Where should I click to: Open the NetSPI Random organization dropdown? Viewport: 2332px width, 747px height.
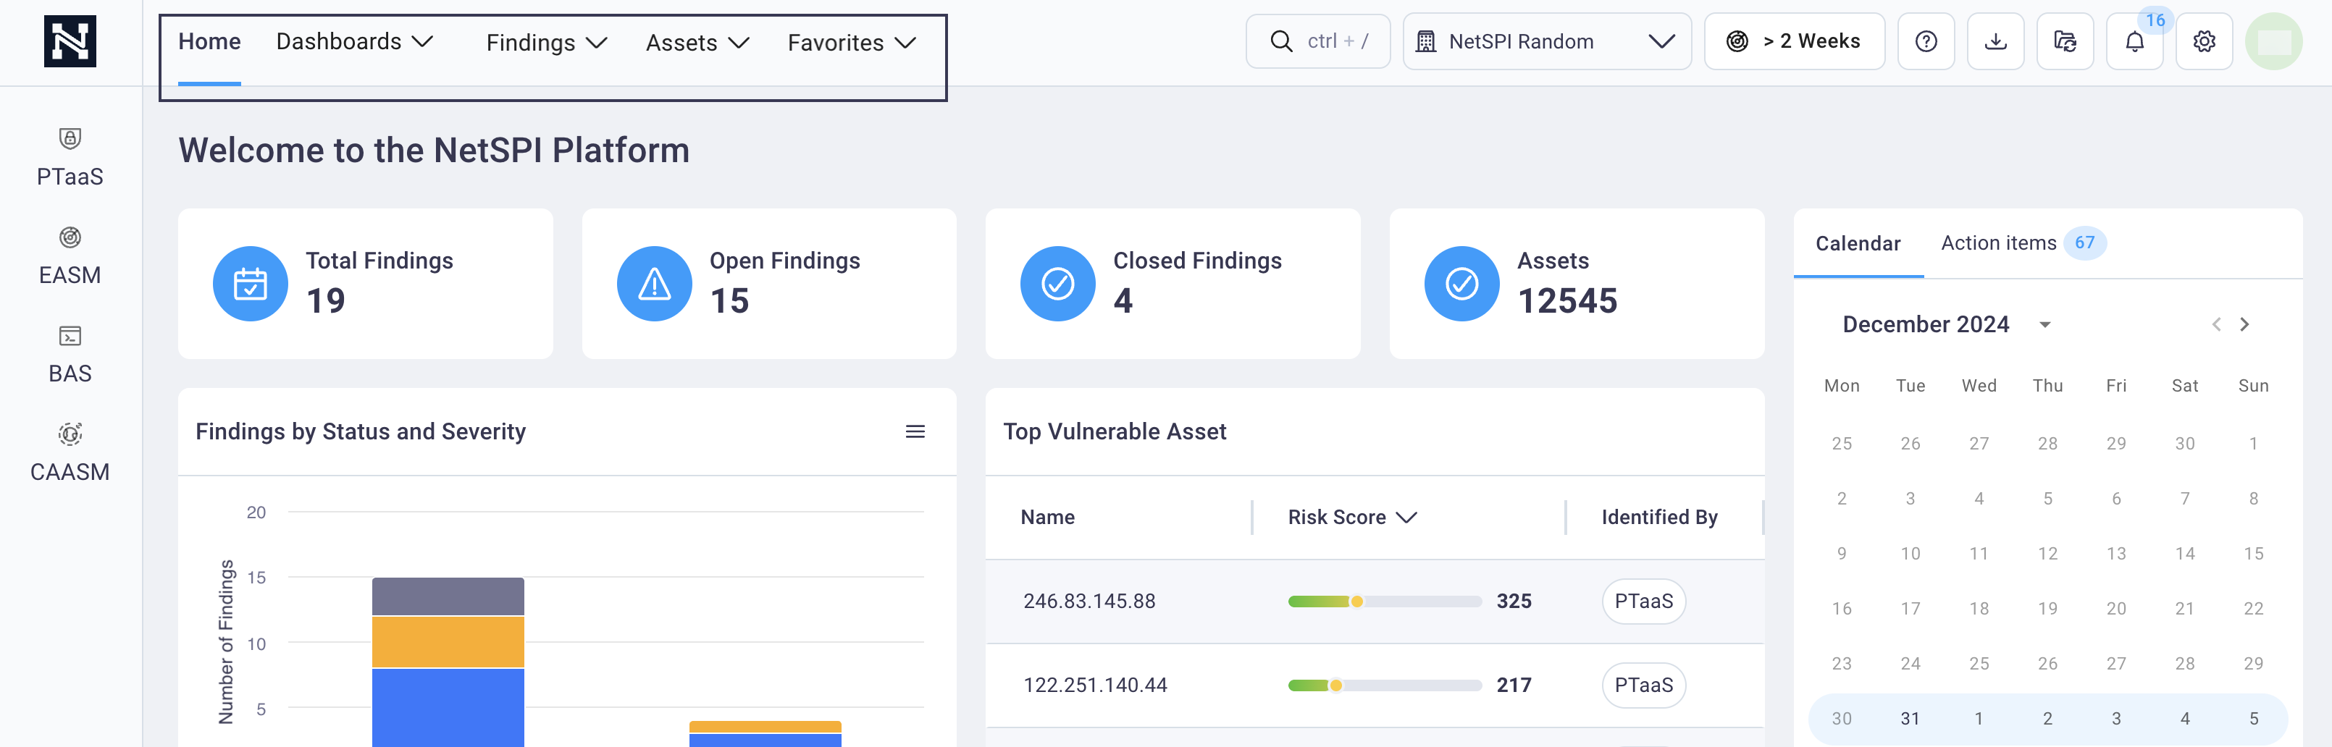[1546, 41]
